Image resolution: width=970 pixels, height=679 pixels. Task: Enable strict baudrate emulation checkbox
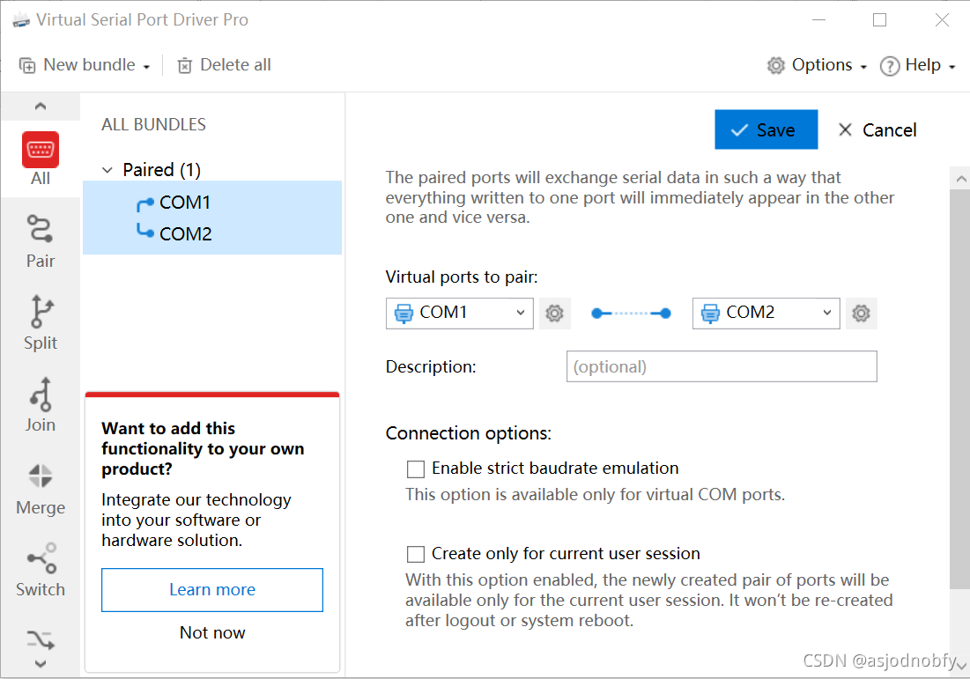pyautogui.click(x=416, y=469)
